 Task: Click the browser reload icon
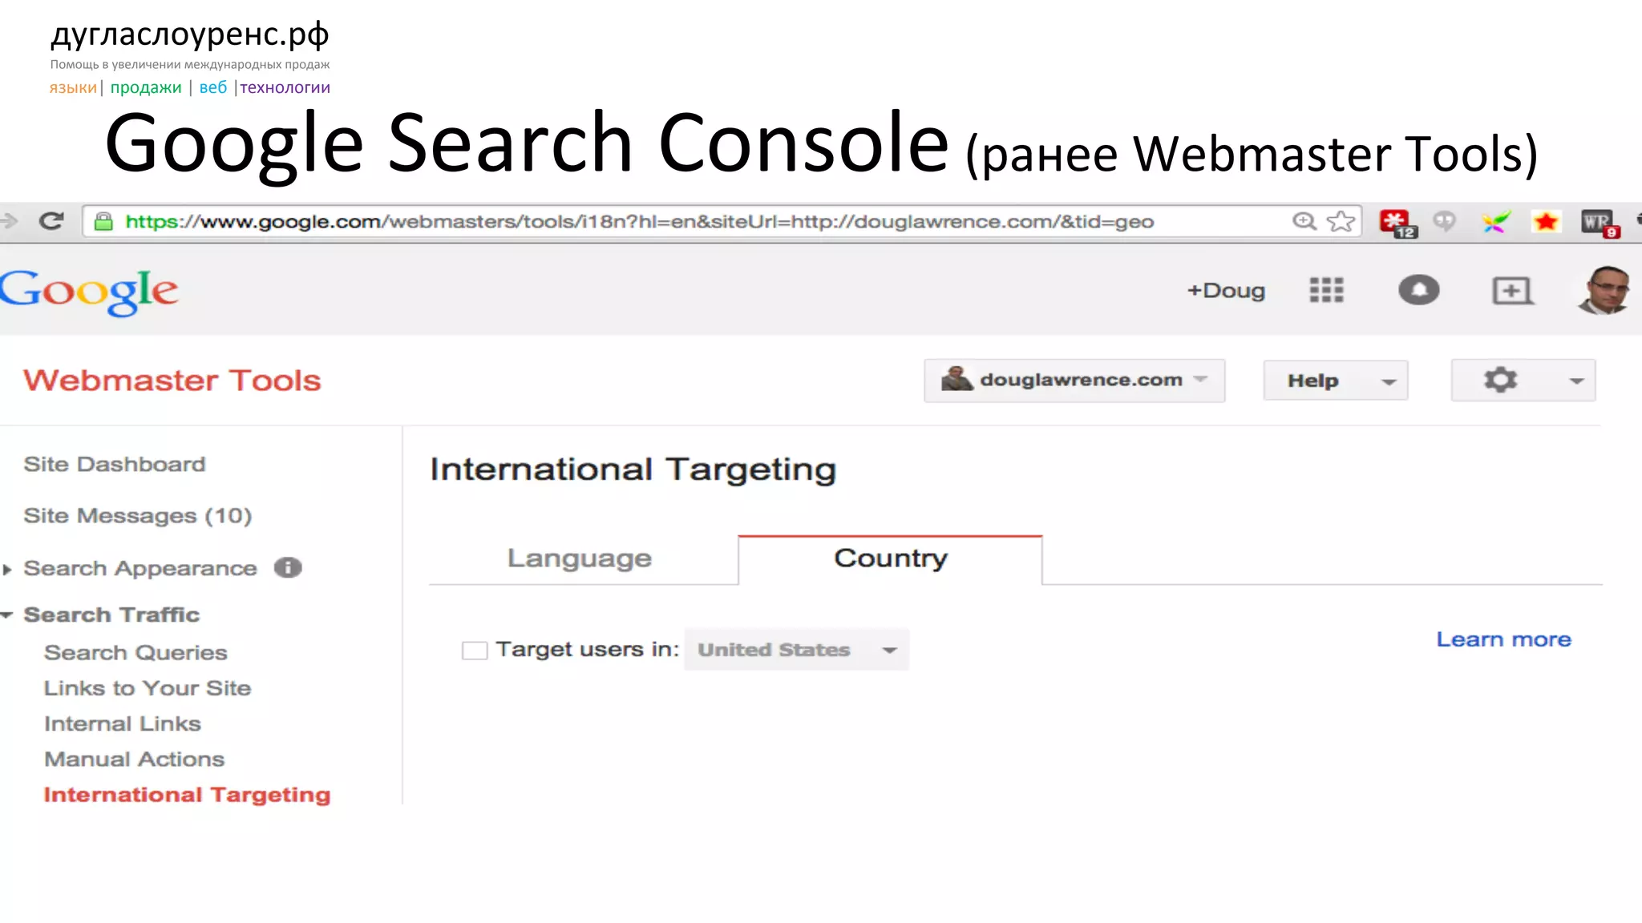[51, 221]
